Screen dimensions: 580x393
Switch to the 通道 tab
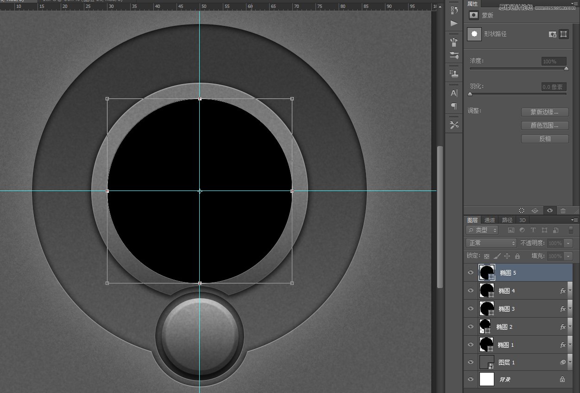(489, 220)
